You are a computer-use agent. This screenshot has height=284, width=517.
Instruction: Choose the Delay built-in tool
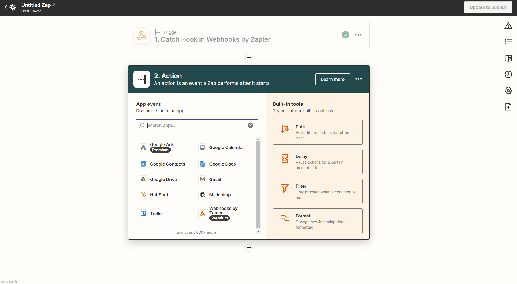pos(318,162)
